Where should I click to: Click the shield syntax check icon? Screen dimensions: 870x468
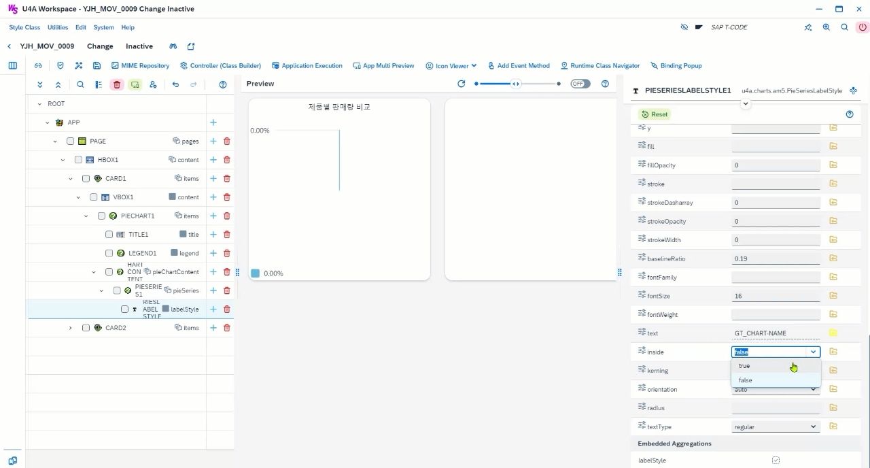(60, 66)
